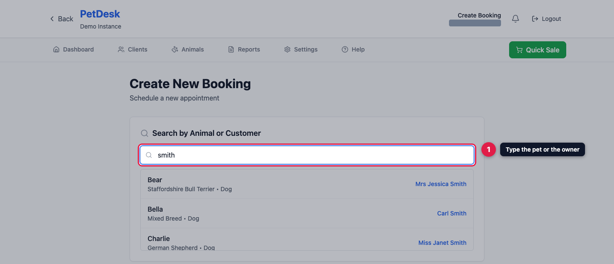Viewport: 614px width, 264px height.
Task: Click the Demo Instance subtitle
Action: (101, 26)
